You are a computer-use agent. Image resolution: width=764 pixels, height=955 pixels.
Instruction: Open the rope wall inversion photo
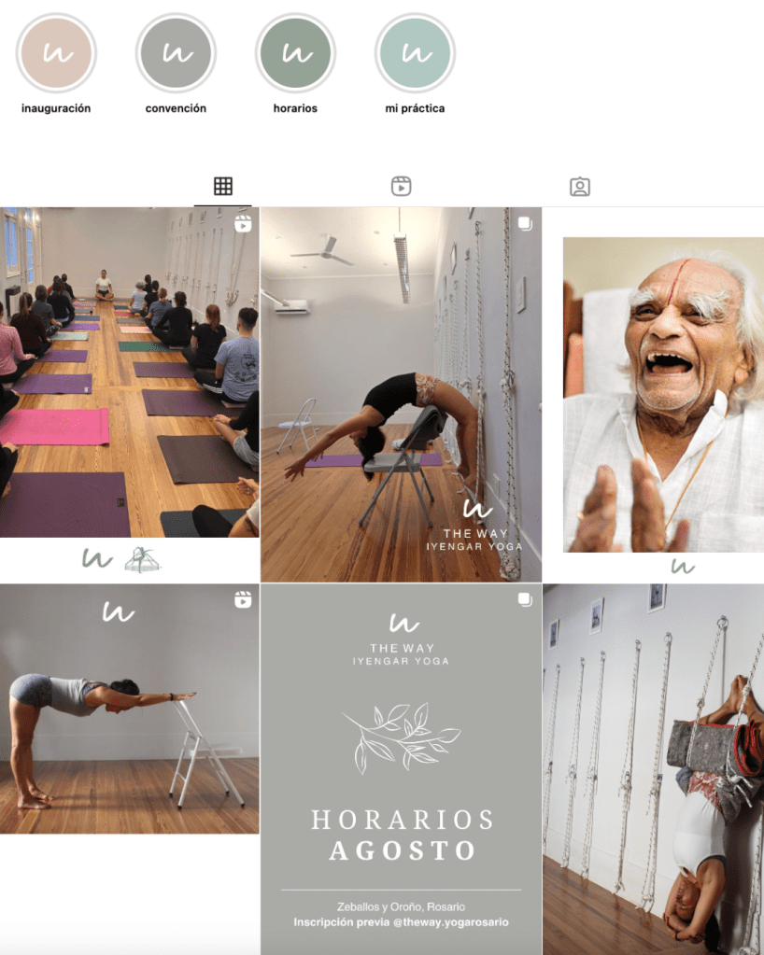click(653, 770)
